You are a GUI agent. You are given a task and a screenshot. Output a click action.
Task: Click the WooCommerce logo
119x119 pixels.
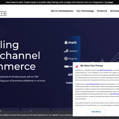point(68,67)
